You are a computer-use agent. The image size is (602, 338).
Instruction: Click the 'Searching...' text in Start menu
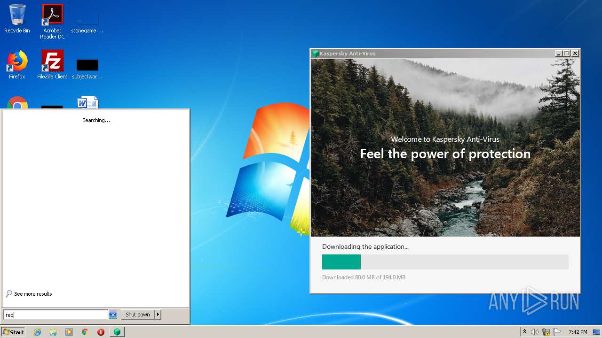(96, 120)
